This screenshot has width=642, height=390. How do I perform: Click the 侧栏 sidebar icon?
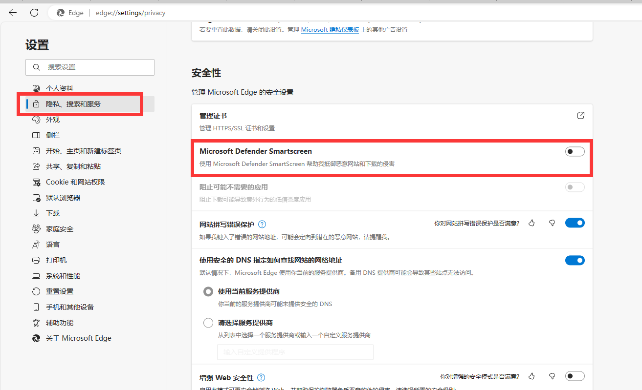click(36, 135)
